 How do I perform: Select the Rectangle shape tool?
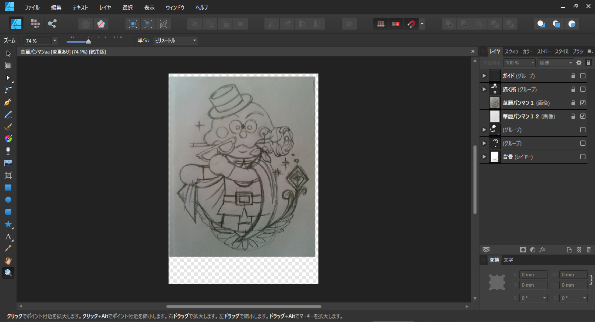point(8,188)
